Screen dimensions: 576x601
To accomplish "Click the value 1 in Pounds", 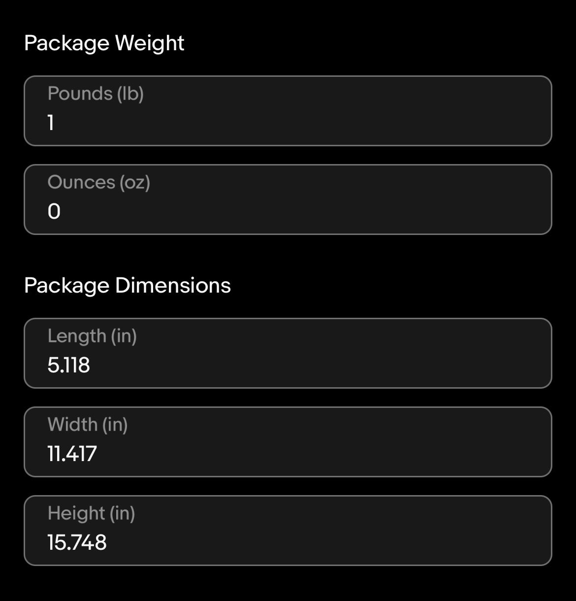I will pyautogui.click(x=51, y=123).
